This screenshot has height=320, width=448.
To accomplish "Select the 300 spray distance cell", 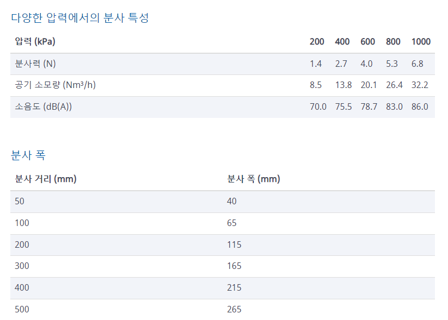I will tap(22, 266).
